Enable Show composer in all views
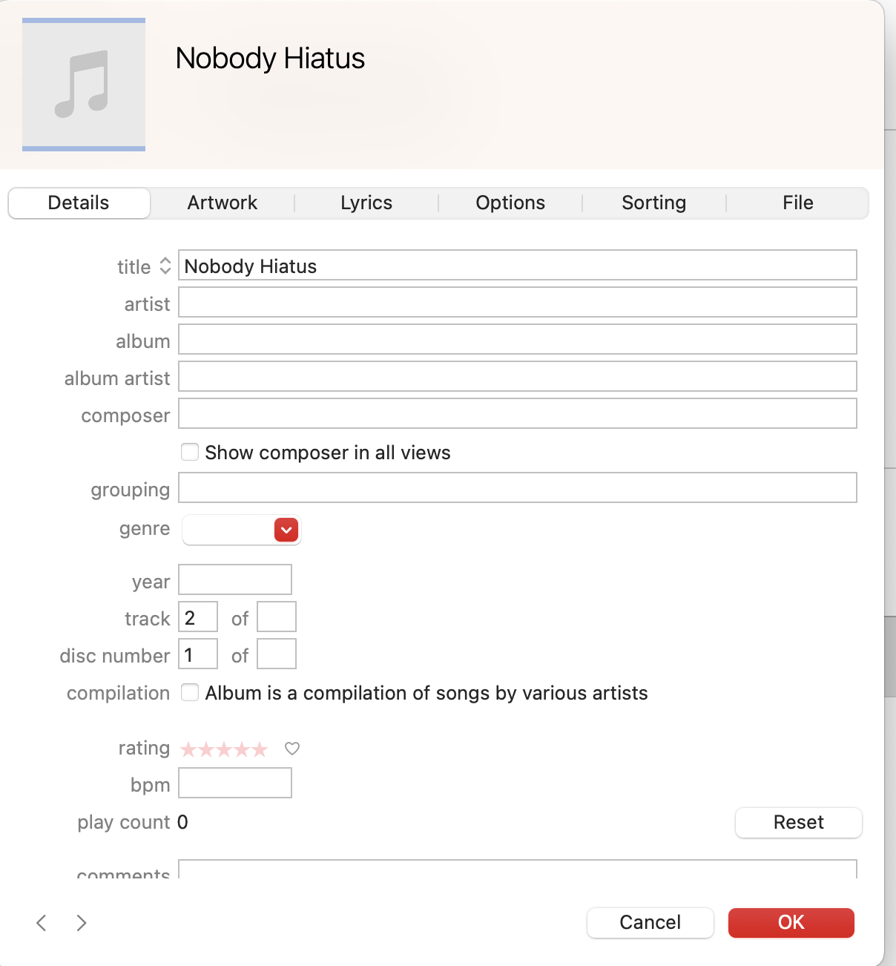The height and width of the screenshot is (966, 896). 190,452
